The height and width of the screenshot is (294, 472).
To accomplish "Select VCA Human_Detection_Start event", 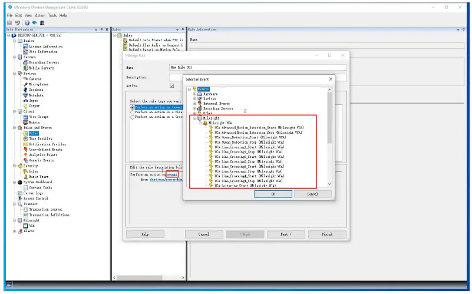I will (x=250, y=137).
